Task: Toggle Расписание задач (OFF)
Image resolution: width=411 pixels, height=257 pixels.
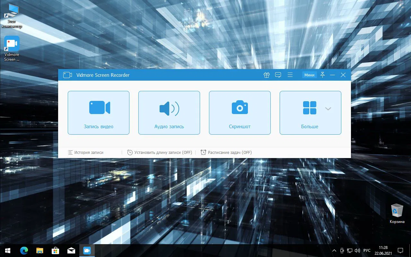Action: pyautogui.click(x=226, y=152)
